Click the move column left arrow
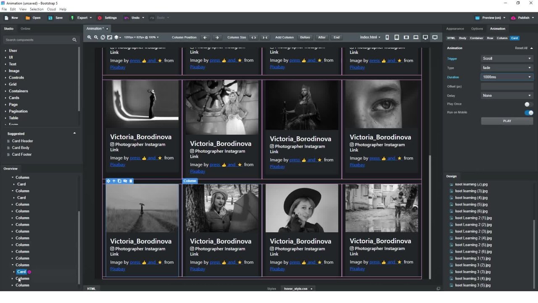This screenshot has height=303, width=538. [x=205, y=37]
